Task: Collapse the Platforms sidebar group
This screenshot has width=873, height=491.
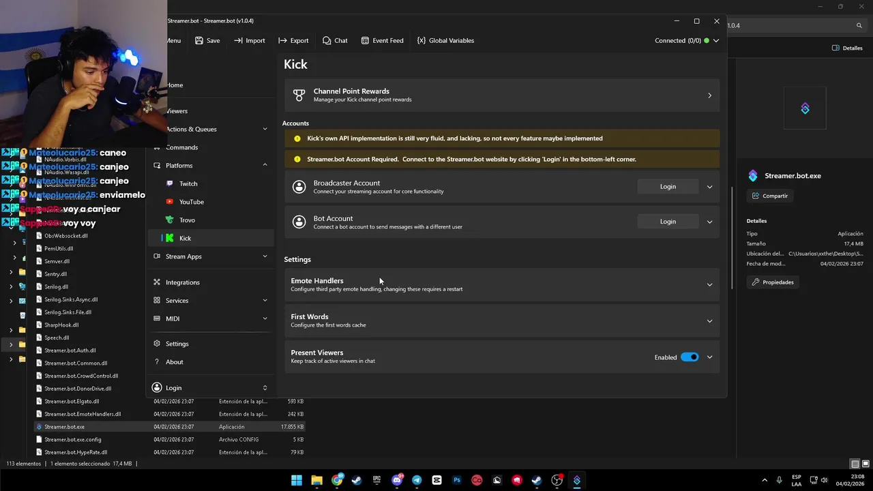Action: click(x=265, y=165)
